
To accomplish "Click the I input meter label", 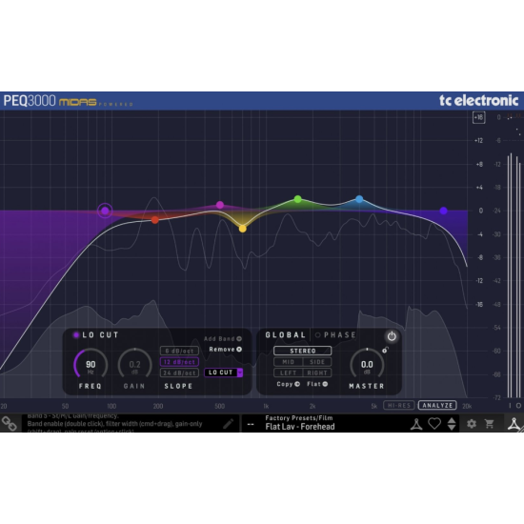I will 510,405.
